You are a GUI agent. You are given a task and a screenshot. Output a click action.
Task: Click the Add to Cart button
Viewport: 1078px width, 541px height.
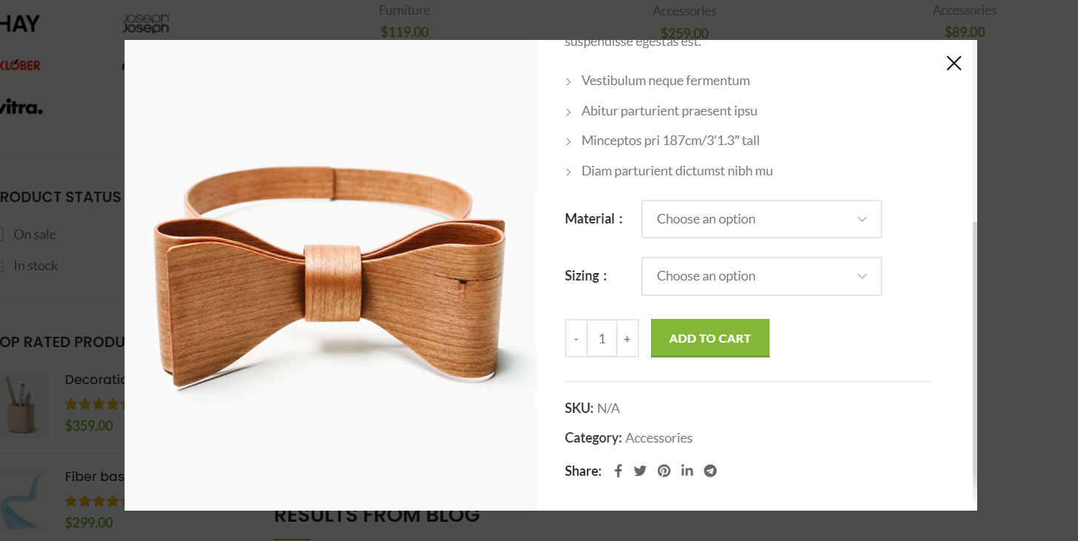710,338
